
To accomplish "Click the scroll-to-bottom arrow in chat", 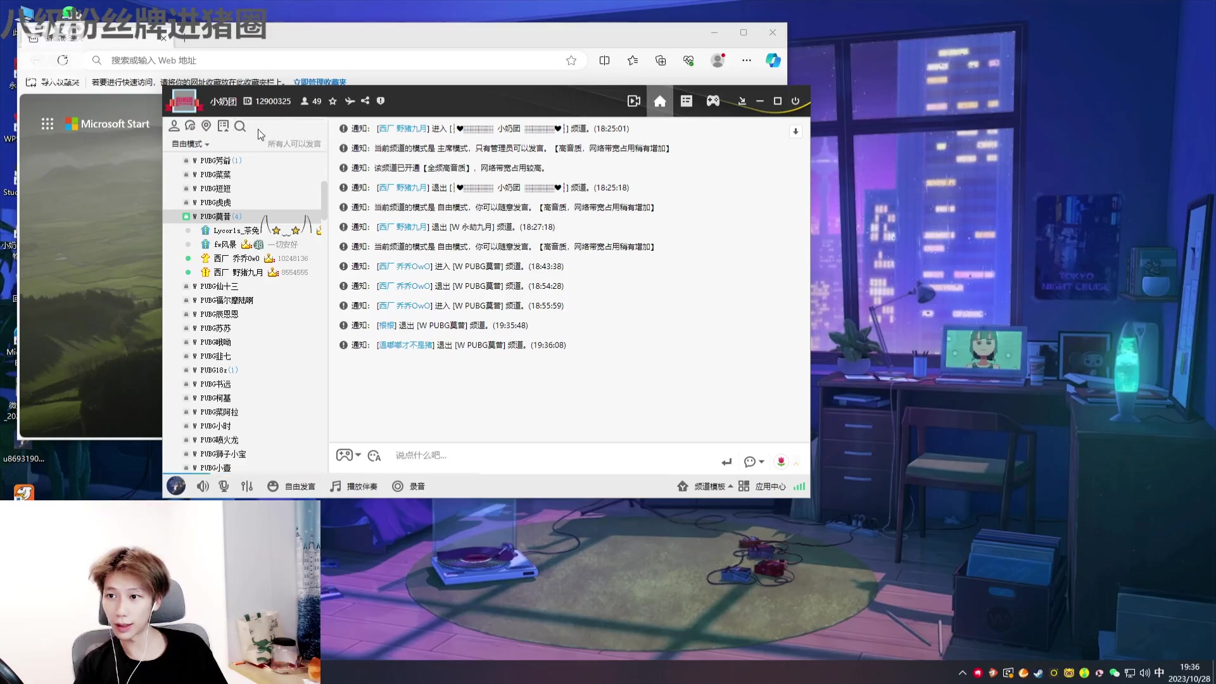I will [x=795, y=131].
